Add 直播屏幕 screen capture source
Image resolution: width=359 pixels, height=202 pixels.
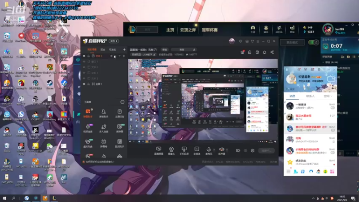(159, 151)
